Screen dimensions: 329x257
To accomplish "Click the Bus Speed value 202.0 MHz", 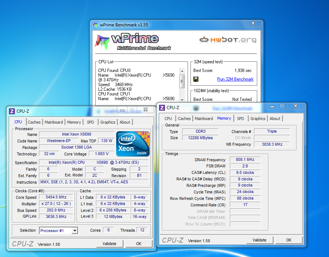I will point(56,210).
